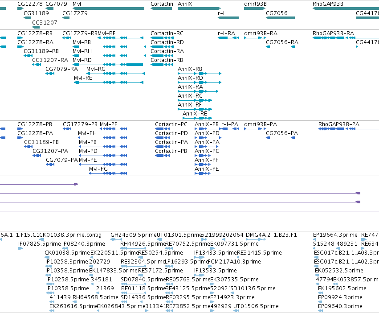Select the r-l gene label

click(221, 13)
